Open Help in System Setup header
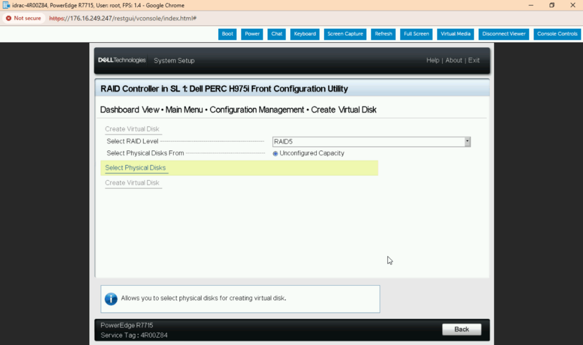Image resolution: width=583 pixels, height=345 pixels. (x=433, y=60)
